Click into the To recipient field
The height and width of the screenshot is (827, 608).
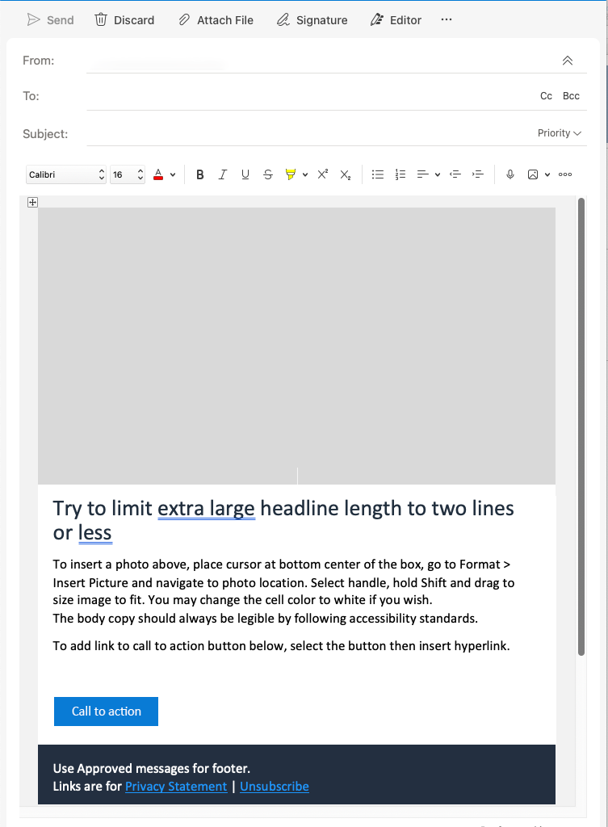[x=311, y=96]
